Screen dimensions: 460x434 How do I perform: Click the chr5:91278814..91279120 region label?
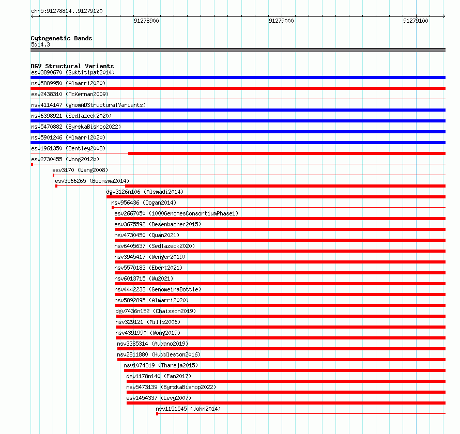click(x=67, y=11)
